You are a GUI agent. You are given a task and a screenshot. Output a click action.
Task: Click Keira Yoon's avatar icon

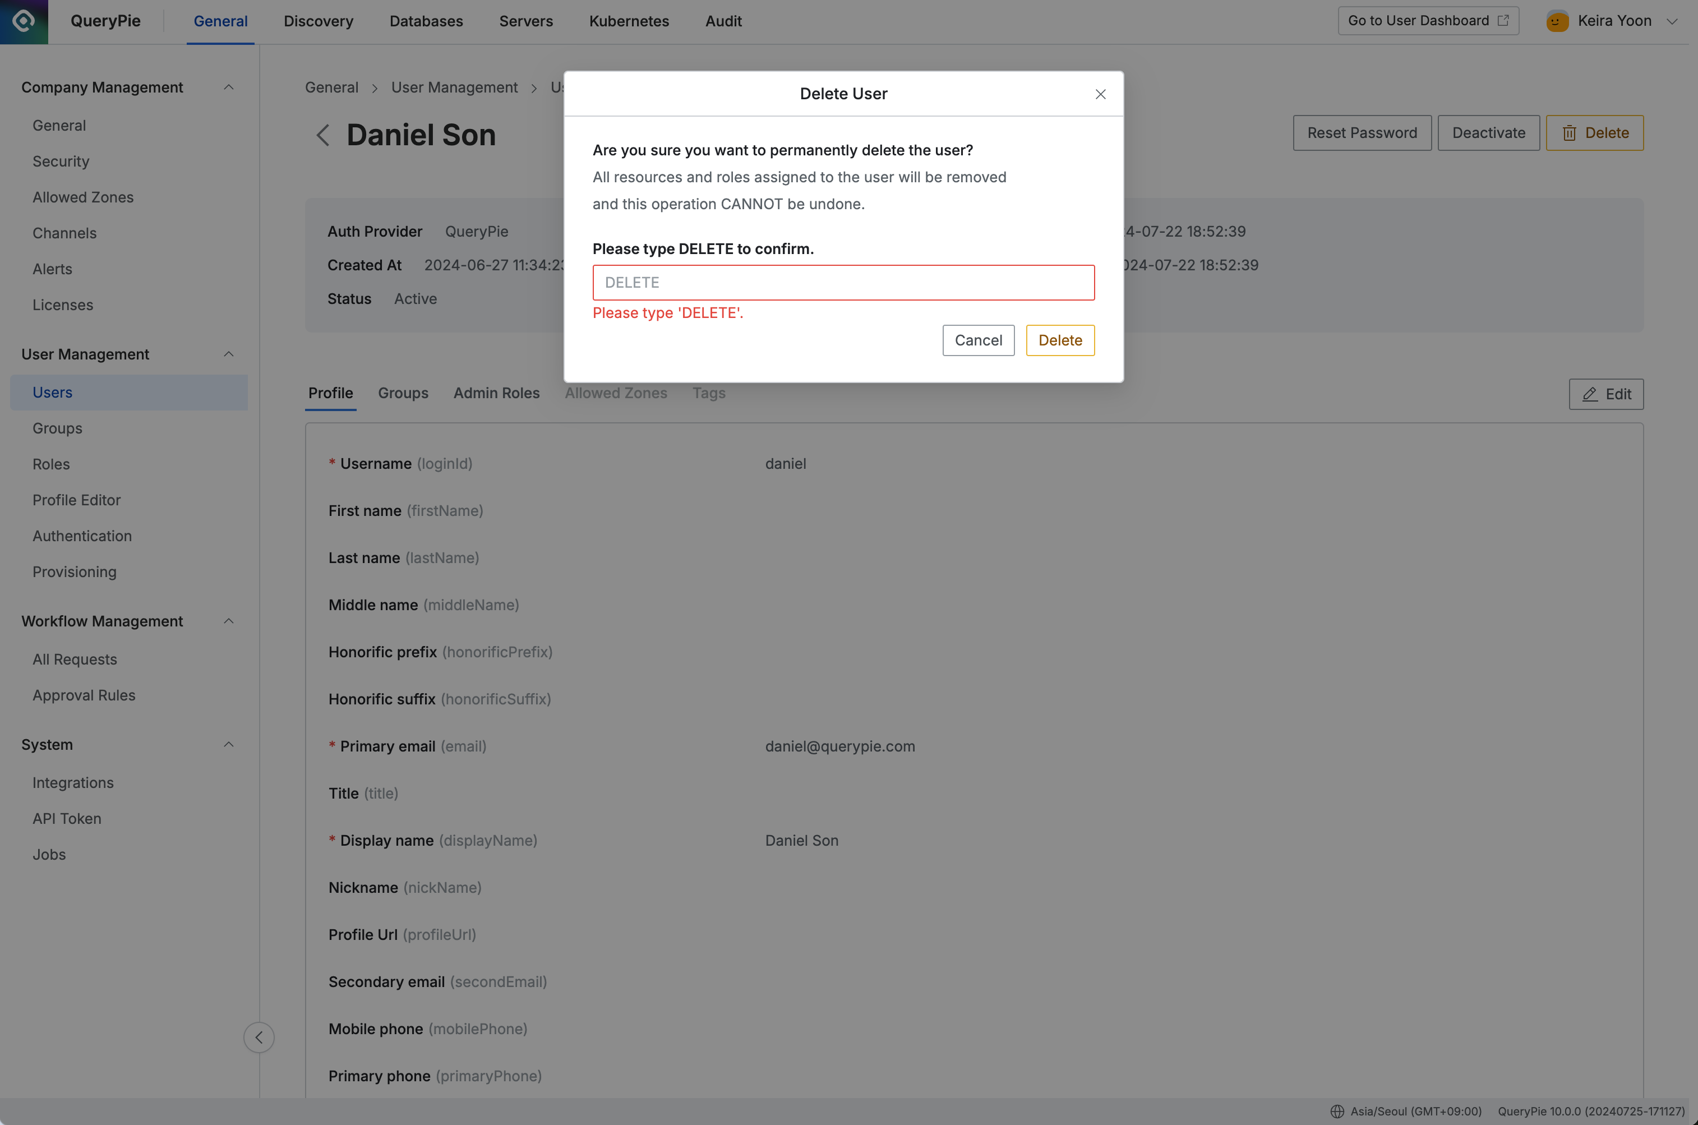1556,21
